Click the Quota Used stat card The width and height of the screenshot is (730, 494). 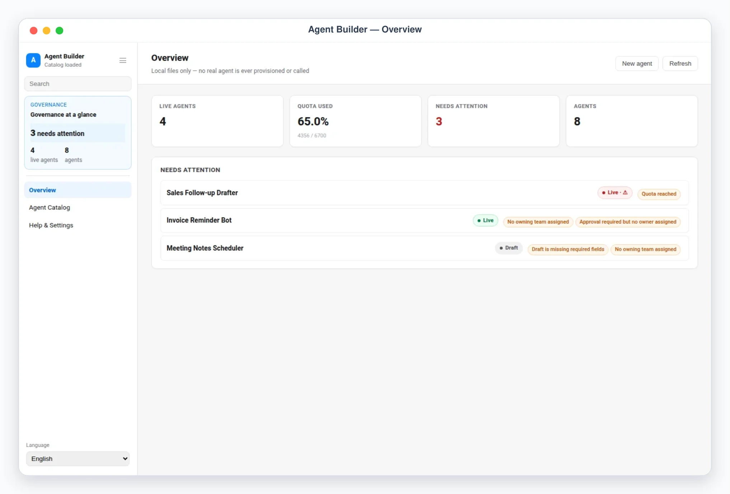pos(355,121)
